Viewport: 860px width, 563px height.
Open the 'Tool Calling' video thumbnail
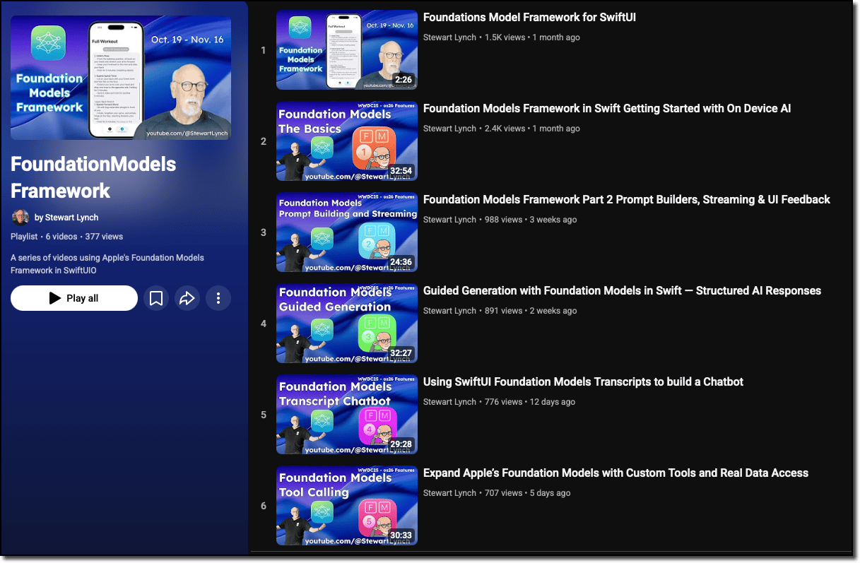(x=346, y=506)
